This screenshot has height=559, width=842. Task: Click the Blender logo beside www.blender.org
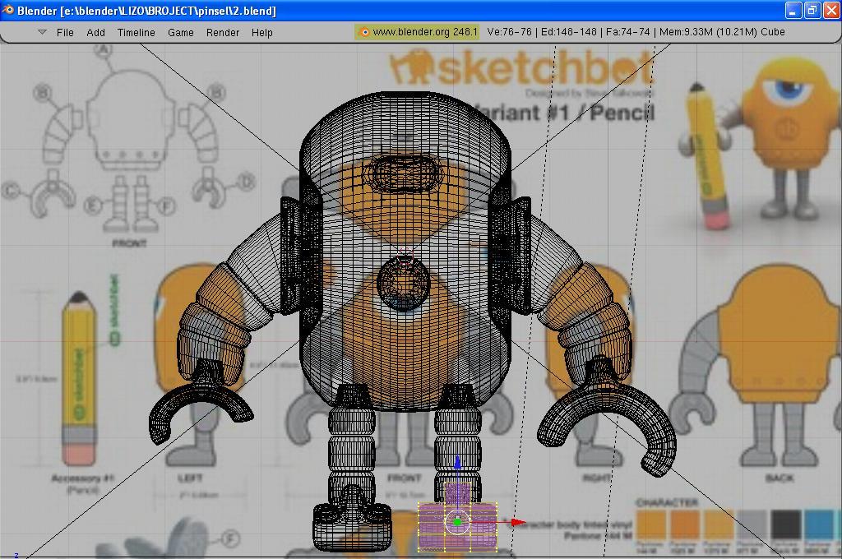coord(364,32)
